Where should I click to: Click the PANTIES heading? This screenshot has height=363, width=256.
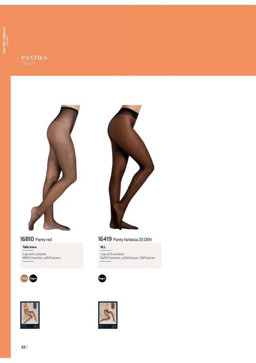click(x=34, y=58)
